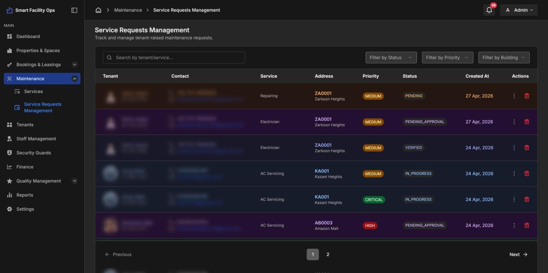Open Properties & Spaces page
This screenshot has height=273, width=548.
click(38, 51)
